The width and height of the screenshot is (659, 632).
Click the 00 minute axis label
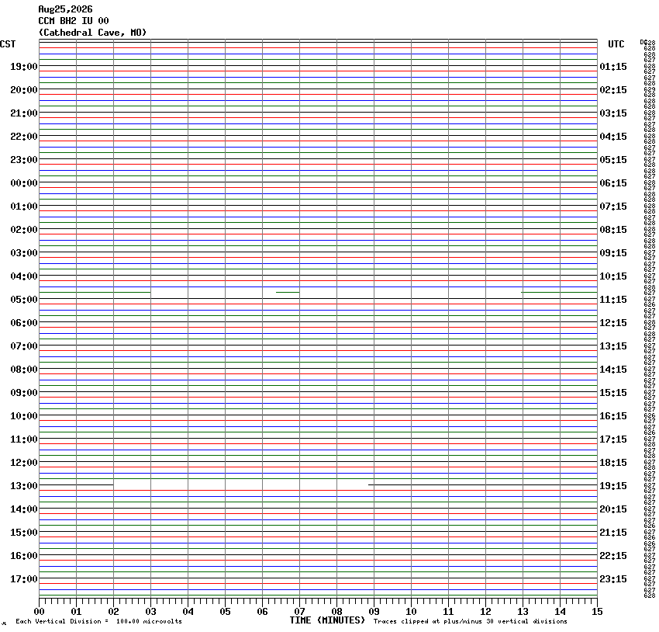(39, 612)
